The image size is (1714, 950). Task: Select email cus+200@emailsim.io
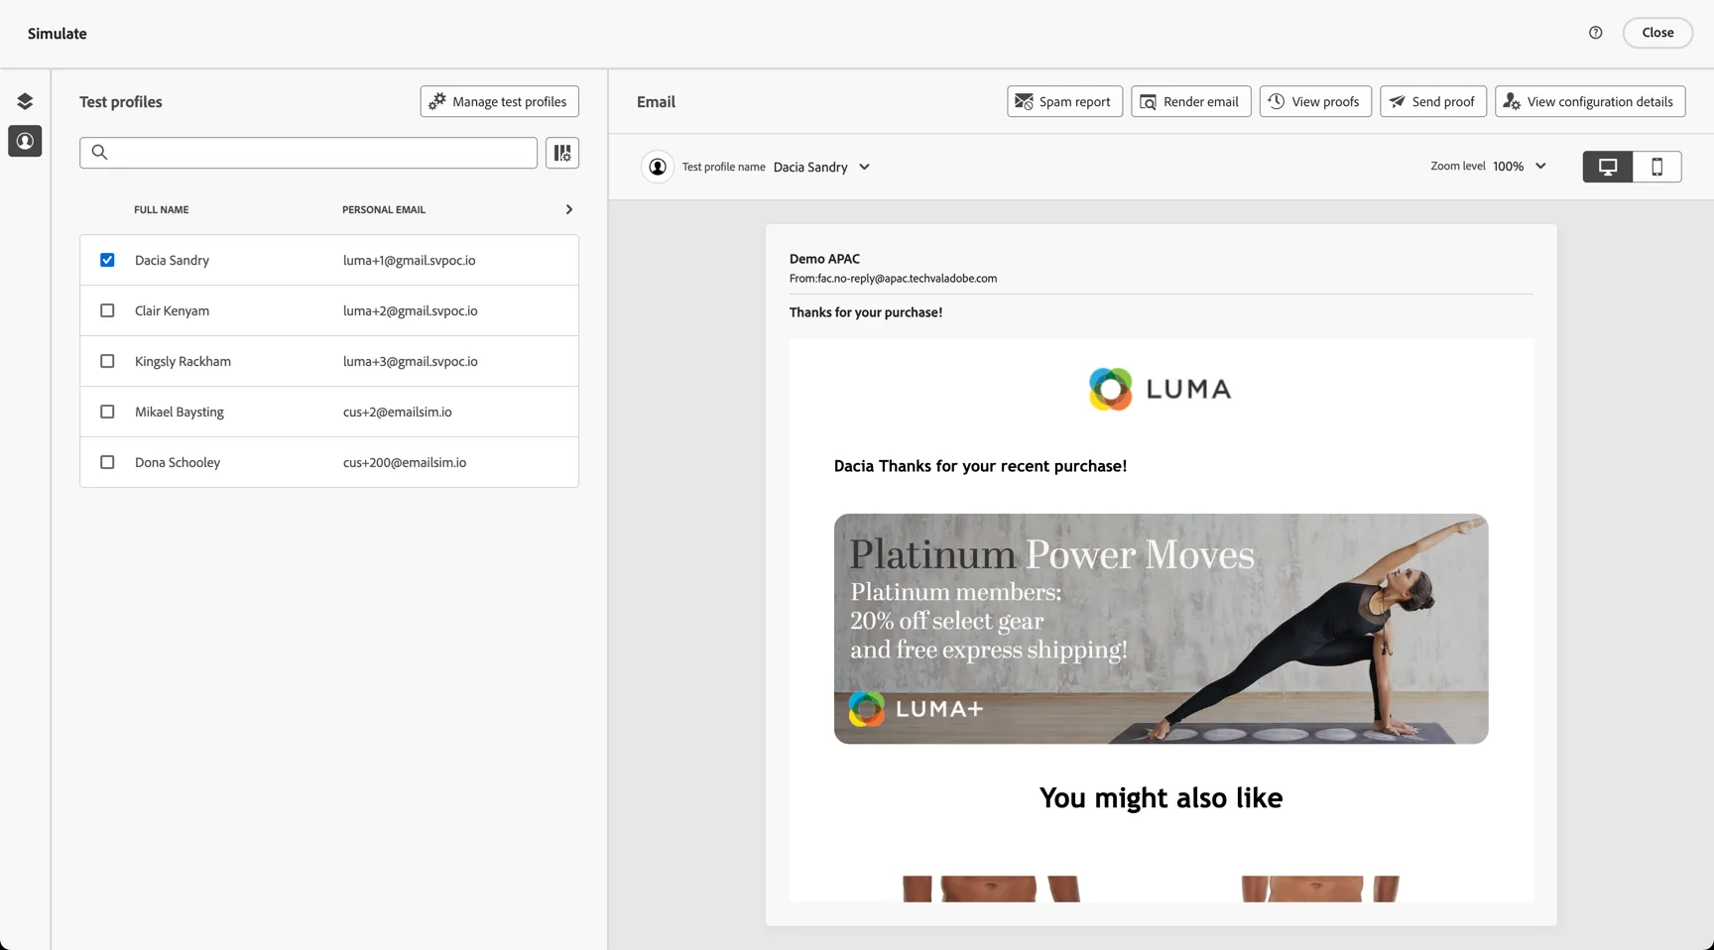pos(405,462)
